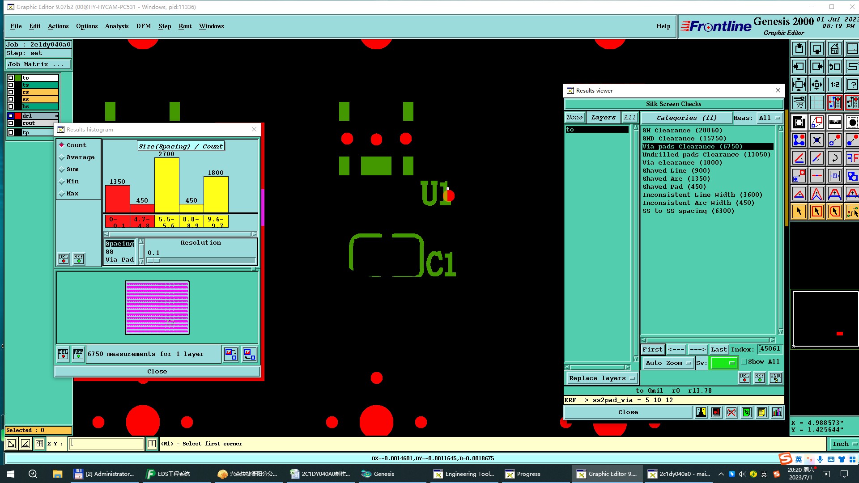
Task: Open the Auto Zoom dropdown
Action: pyautogui.click(x=668, y=363)
